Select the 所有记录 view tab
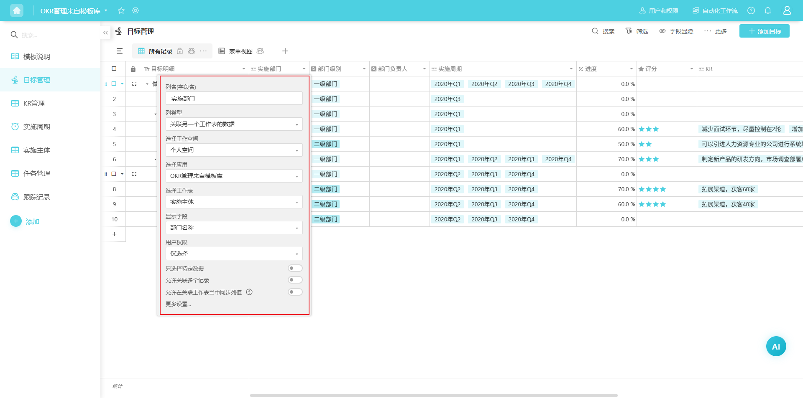This screenshot has width=803, height=398. point(161,51)
